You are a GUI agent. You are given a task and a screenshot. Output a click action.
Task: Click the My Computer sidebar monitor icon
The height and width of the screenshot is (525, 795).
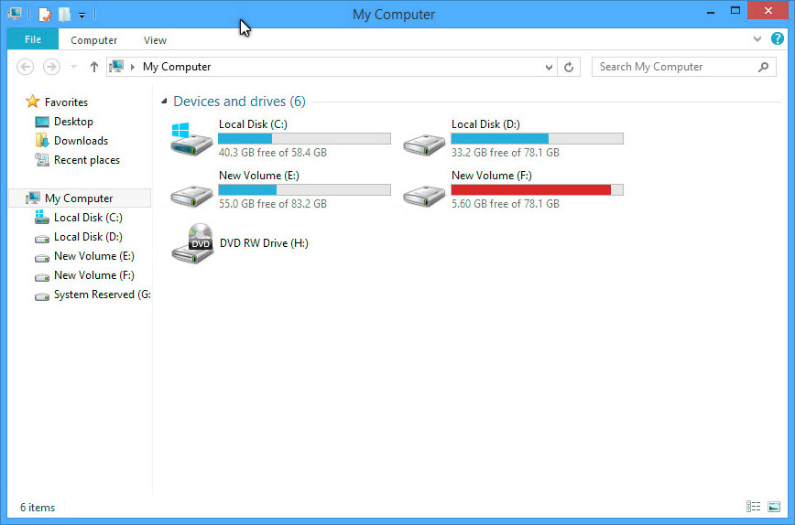point(33,198)
